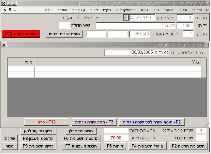The width and height of the screenshot is (211, 154).
Task: Click second row מלל cell in grid
Action: 118,75
